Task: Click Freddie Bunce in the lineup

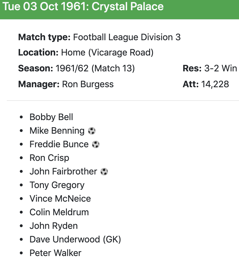Action: click(x=59, y=144)
